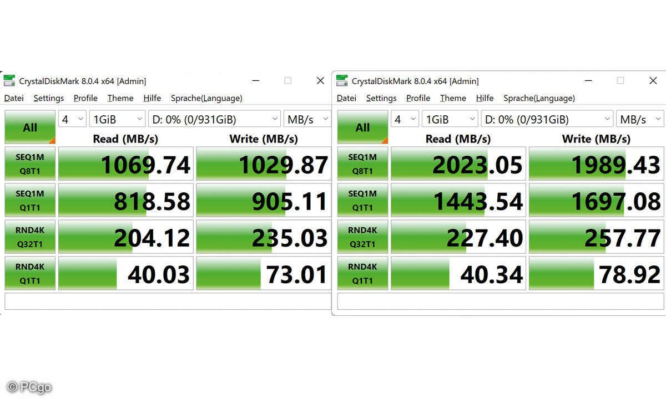The width and height of the screenshot is (666, 399).
Task: Click read value 1069.74 in left window
Action: click(x=126, y=164)
